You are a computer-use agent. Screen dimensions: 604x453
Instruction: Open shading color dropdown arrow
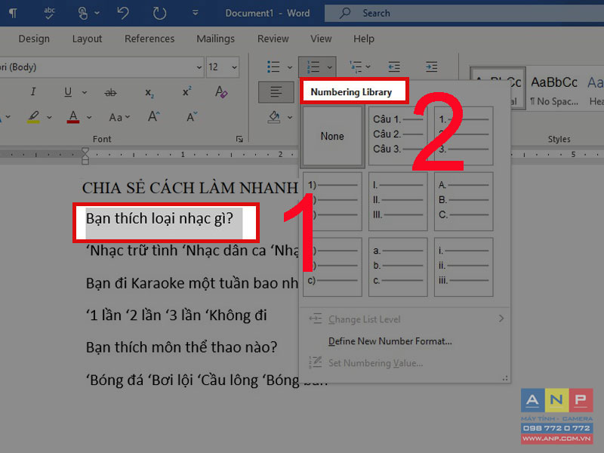coord(290,117)
